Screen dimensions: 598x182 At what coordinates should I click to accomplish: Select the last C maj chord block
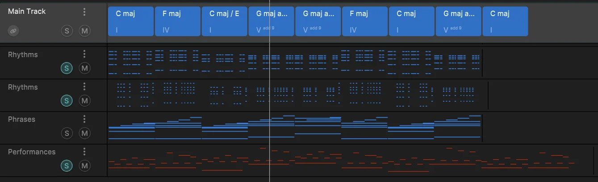click(506, 21)
